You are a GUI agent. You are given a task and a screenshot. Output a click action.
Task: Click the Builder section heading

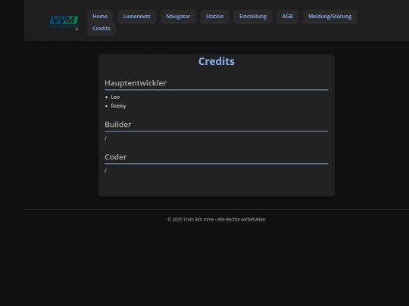[x=118, y=125]
